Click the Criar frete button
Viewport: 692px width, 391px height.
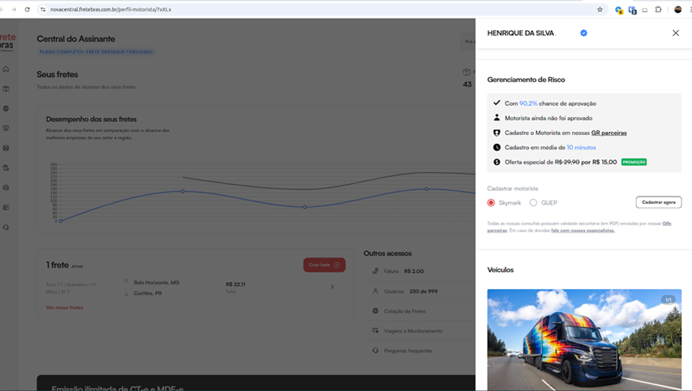tap(324, 265)
